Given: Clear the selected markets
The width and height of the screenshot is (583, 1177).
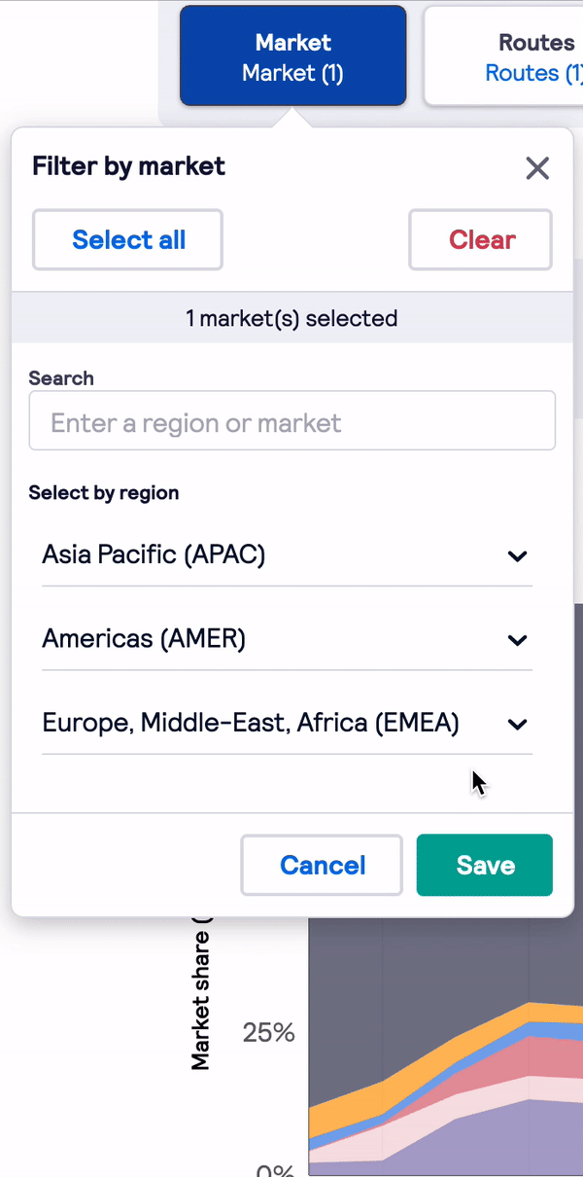Looking at the screenshot, I should (x=481, y=239).
